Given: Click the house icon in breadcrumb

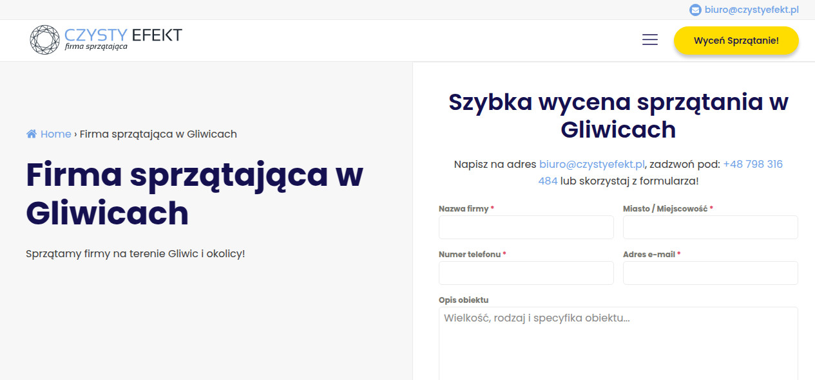Looking at the screenshot, I should [x=32, y=134].
